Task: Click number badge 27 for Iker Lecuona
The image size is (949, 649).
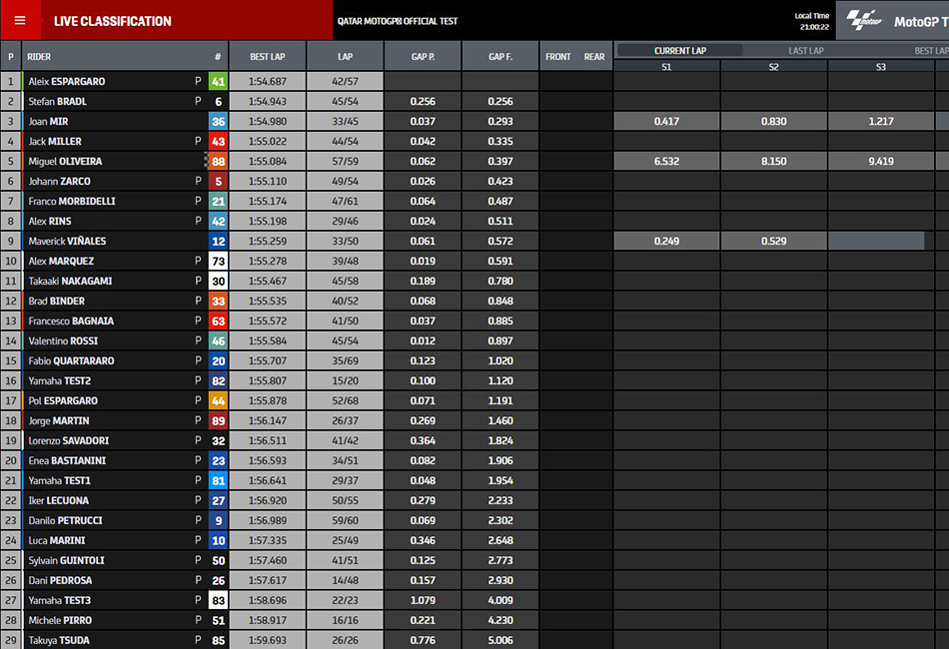Action: tap(218, 500)
